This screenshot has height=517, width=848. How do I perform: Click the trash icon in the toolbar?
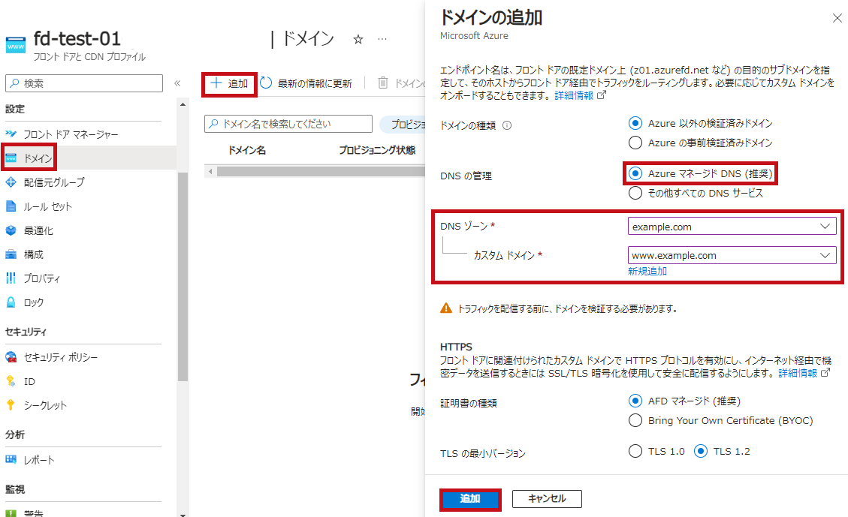click(383, 83)
